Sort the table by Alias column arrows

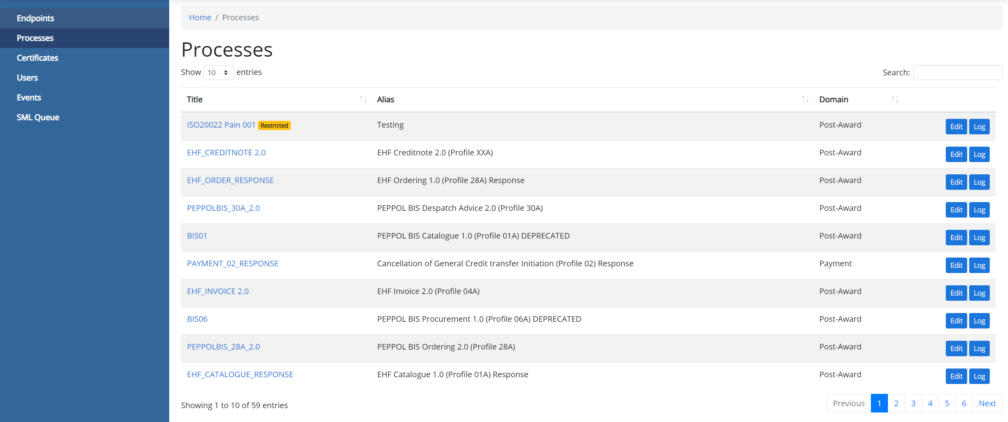(805, 99)
